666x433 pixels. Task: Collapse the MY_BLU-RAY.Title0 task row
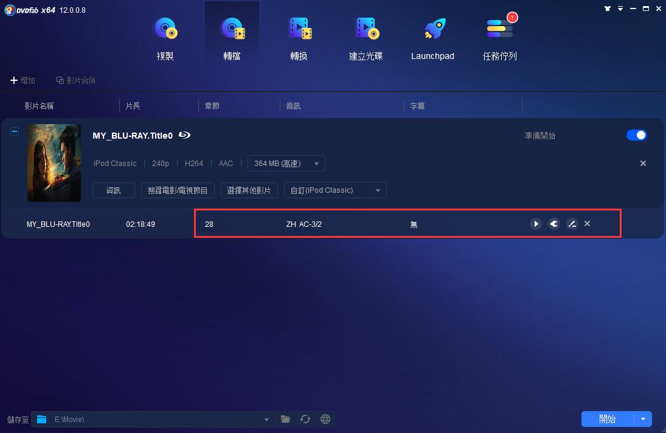tap(15, 131)
